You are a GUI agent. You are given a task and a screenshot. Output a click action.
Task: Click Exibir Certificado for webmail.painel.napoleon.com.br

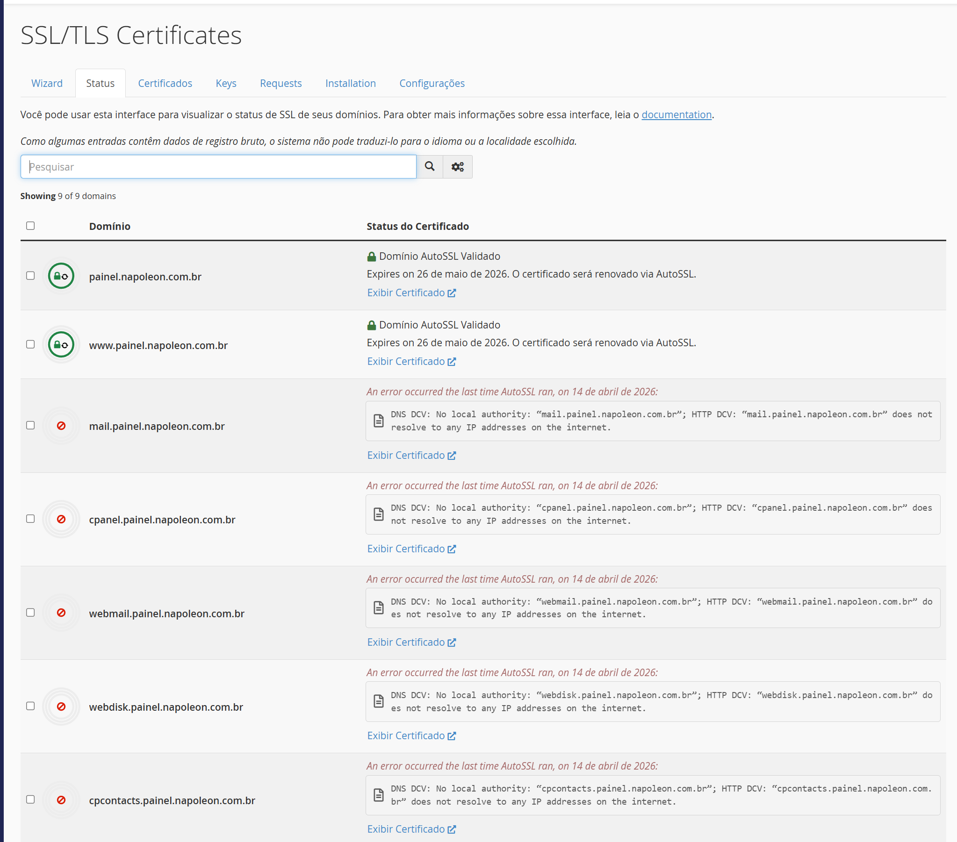(x=411, y=642)
